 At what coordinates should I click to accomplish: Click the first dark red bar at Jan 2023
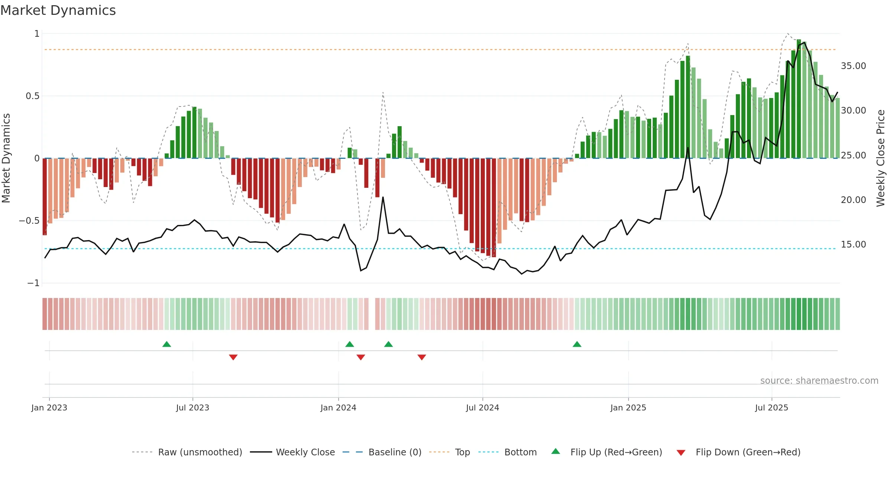click(x=45, y=197)
